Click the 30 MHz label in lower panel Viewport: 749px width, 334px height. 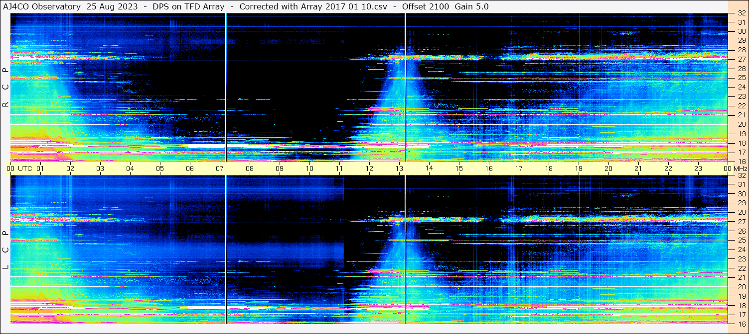point(741,194)
